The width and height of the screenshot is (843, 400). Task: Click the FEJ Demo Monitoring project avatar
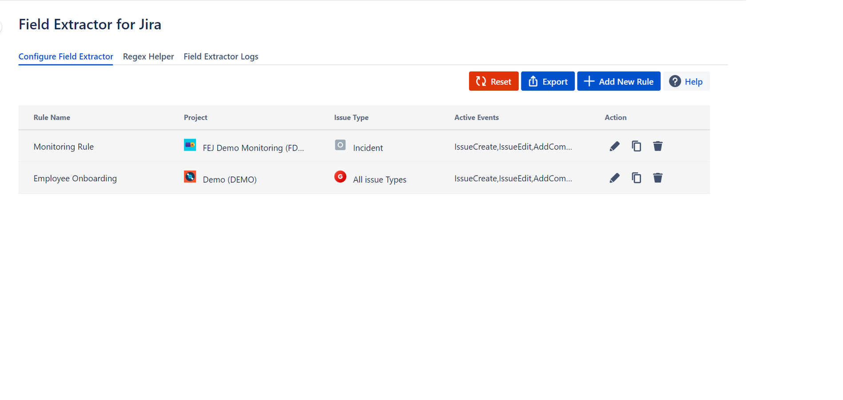click(x=190, y=145)
